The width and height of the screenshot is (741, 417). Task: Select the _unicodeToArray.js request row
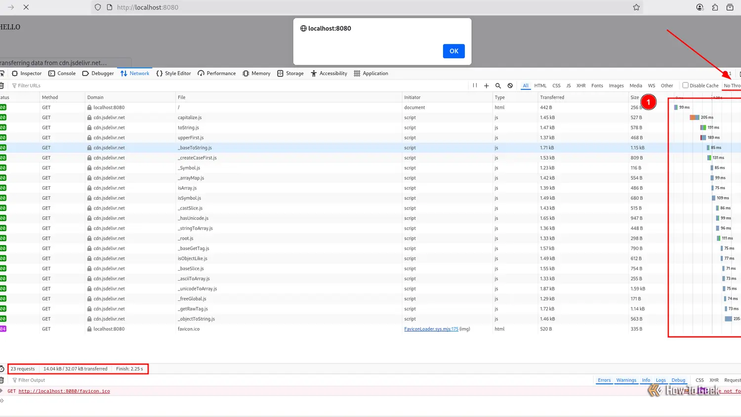tap(370, 289)
